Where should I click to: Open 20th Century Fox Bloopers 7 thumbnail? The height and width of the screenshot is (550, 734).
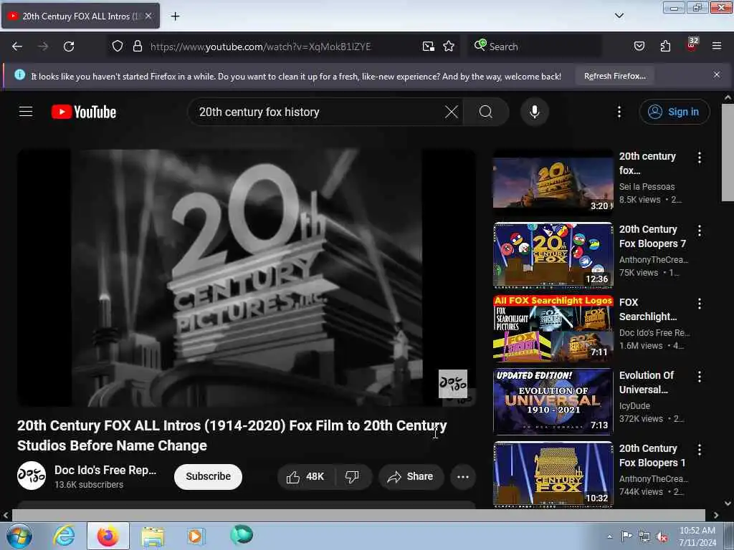tap(553, 254)
